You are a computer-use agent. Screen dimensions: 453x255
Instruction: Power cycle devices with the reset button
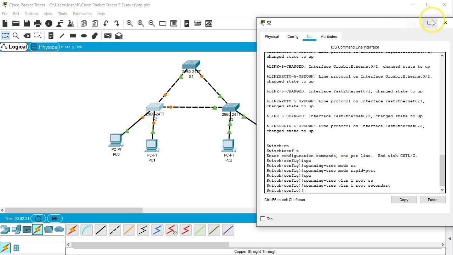38,219
